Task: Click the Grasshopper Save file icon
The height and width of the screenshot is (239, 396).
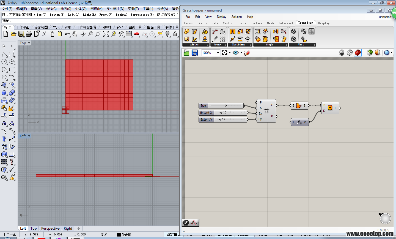Action: pos(195,53)
